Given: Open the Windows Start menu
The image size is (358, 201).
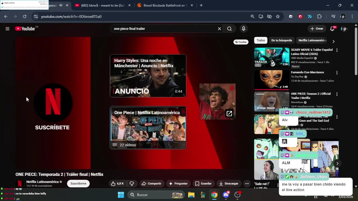Looking at the screenshot, I should coord(121,195).
